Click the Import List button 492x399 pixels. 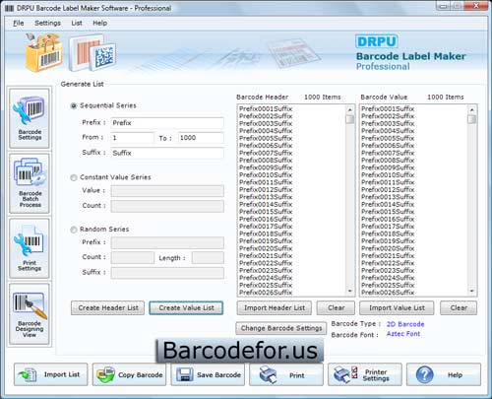point(51,374)
